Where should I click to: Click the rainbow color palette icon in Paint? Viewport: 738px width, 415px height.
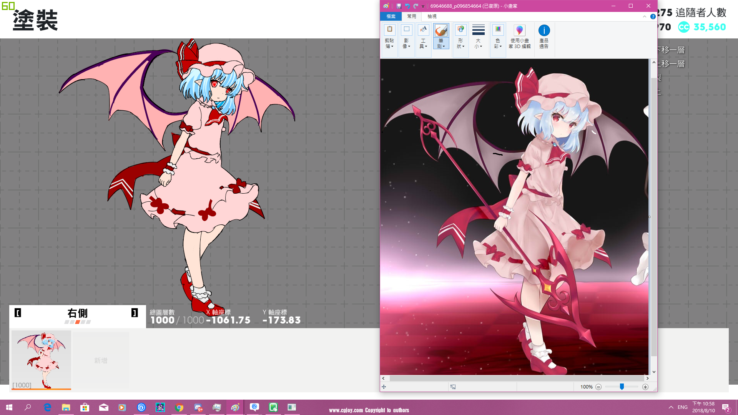tap(498, 29)
